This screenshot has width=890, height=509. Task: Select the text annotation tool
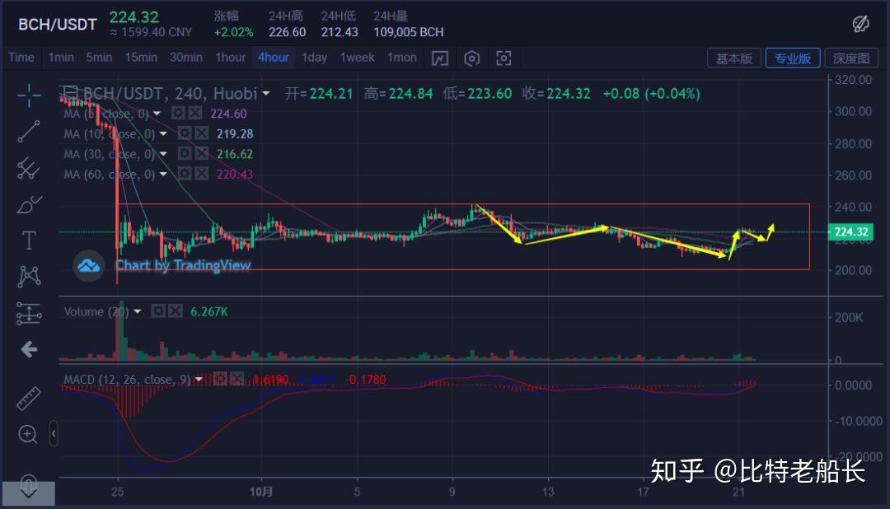[28, 240]
